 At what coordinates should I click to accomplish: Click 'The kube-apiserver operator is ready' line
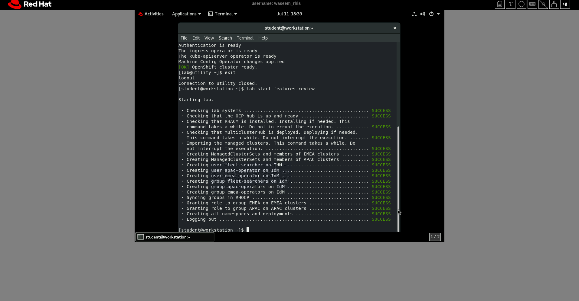click(x=227, y=56)
